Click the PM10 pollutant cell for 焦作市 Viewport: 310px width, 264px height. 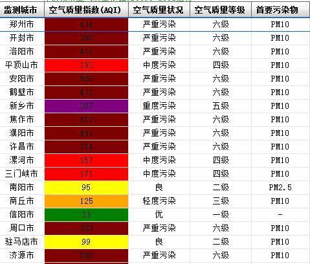[280, 120]
